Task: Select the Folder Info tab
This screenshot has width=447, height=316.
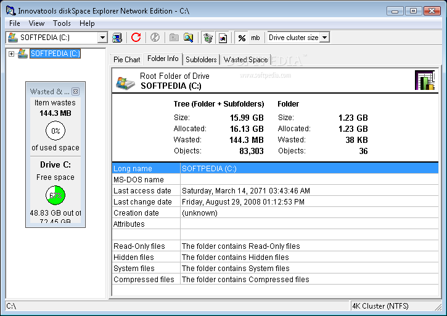Action: click(x=163, y=59)
